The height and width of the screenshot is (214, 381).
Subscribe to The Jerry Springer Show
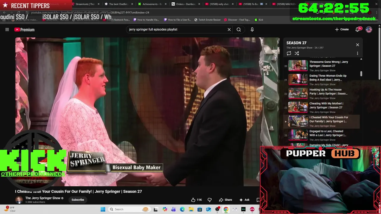coord(78,200)
